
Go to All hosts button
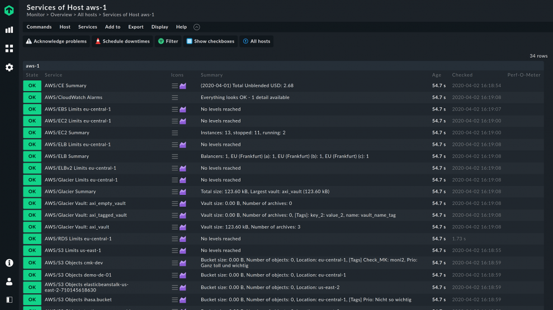coord(257,41)
